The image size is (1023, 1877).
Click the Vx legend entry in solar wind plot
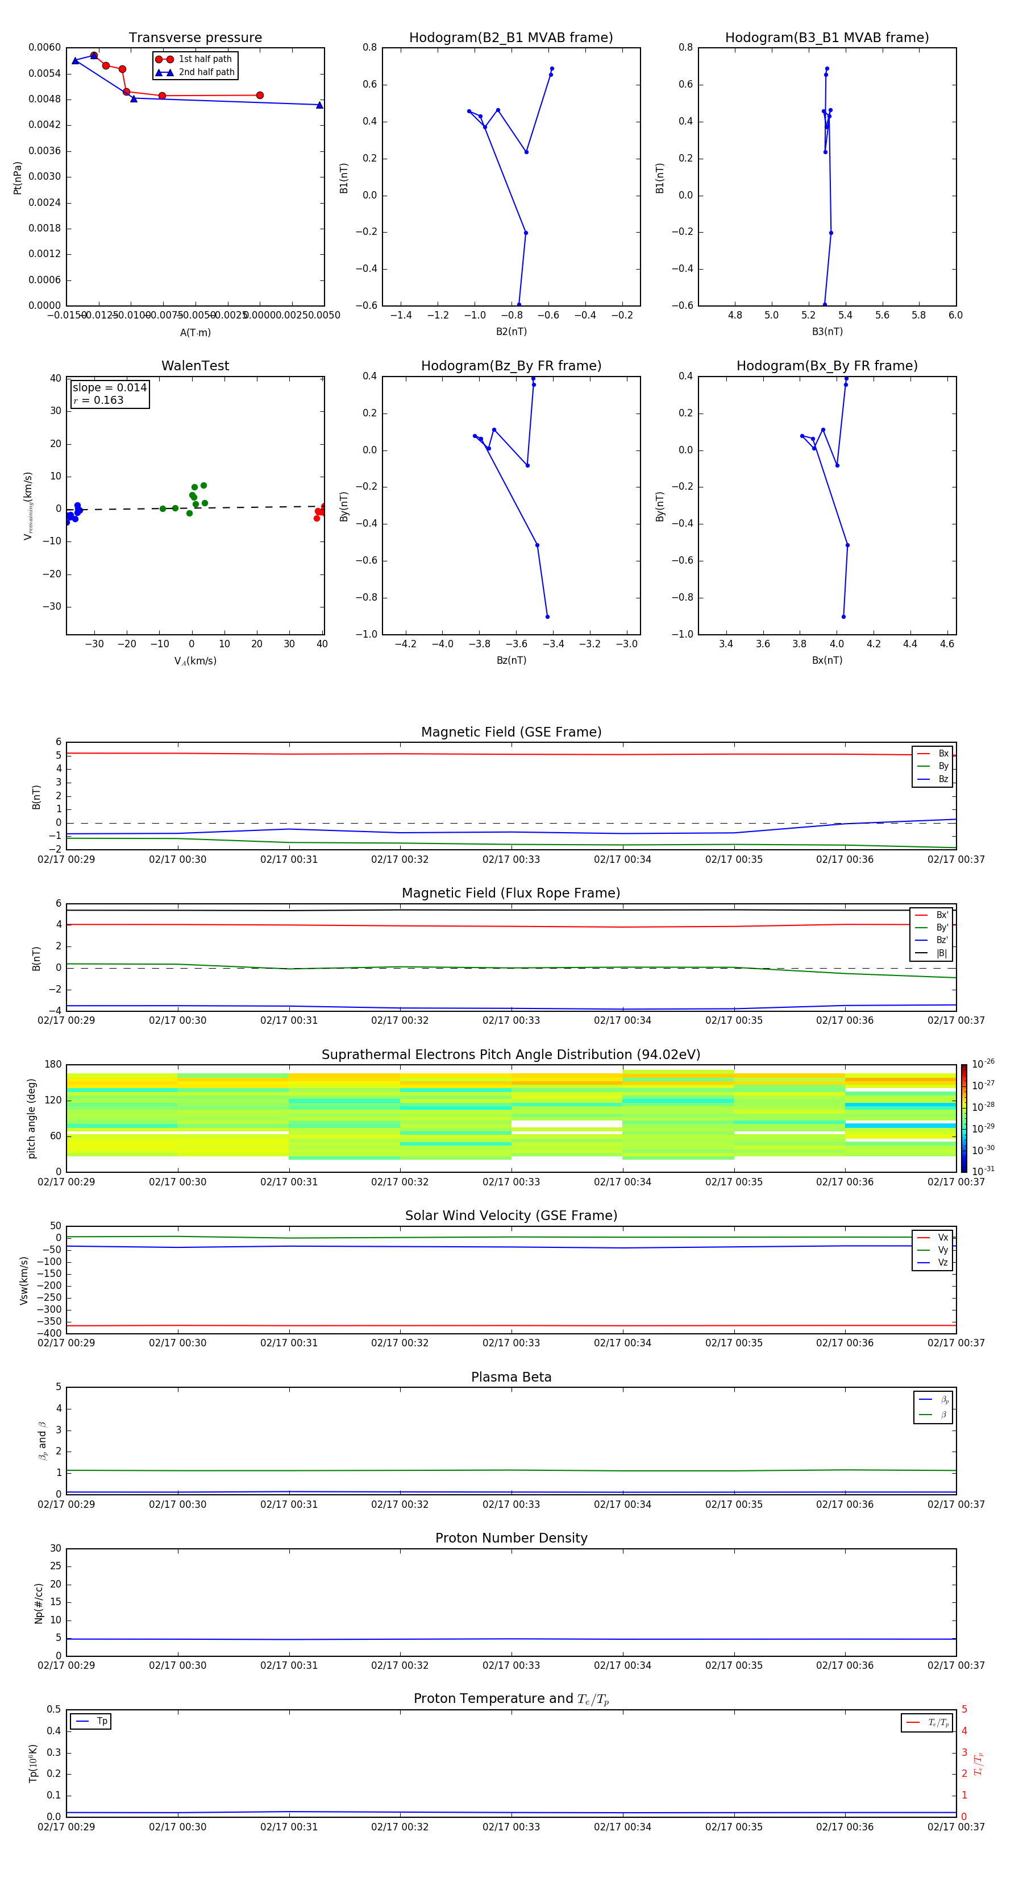[x=933, y=1238]
